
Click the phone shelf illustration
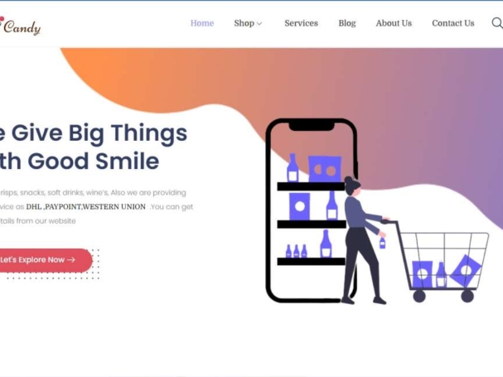[311, 210]
